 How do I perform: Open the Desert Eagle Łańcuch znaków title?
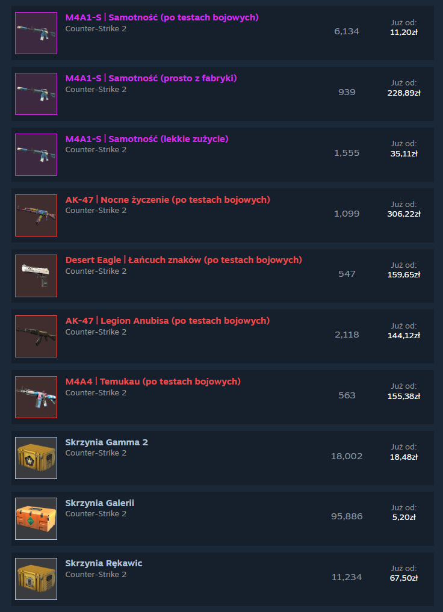tap(184, 260)
